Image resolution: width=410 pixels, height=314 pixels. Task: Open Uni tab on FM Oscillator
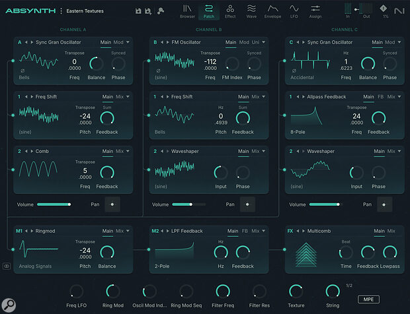click(x=255, y=42)
